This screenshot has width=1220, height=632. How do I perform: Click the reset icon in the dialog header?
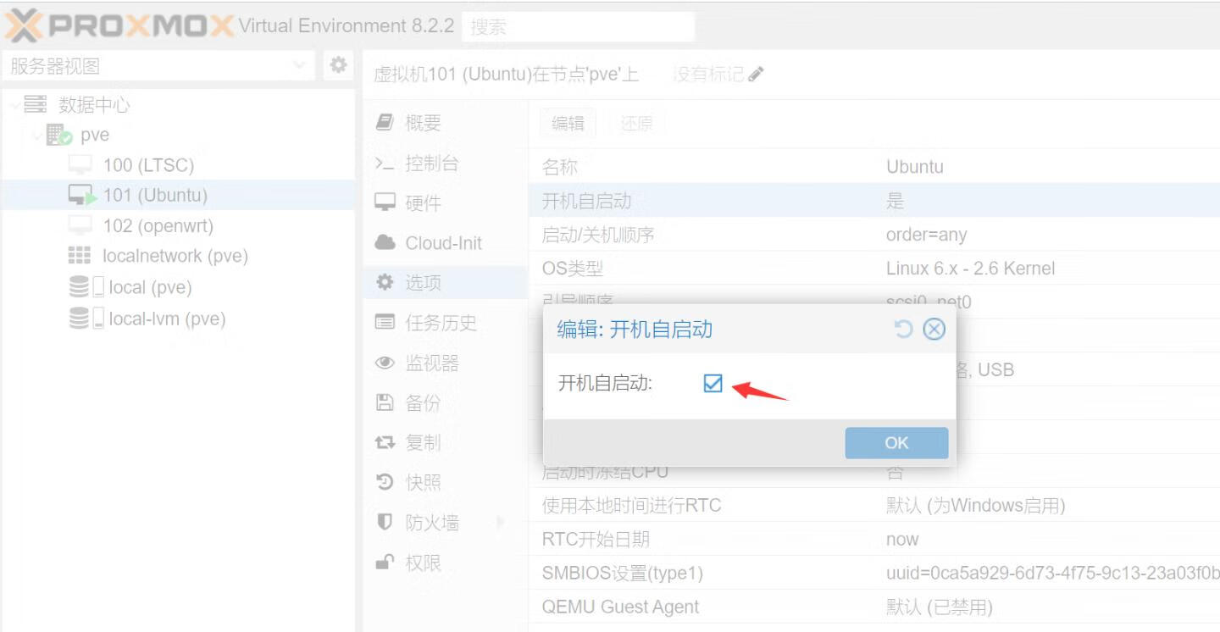pyautogui.click(x=903, y=329)
